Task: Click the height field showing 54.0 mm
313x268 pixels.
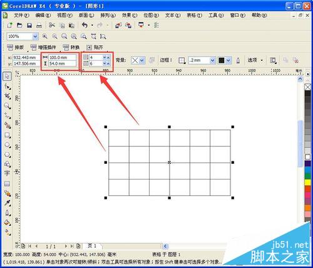Action: (x=63, y=63)
